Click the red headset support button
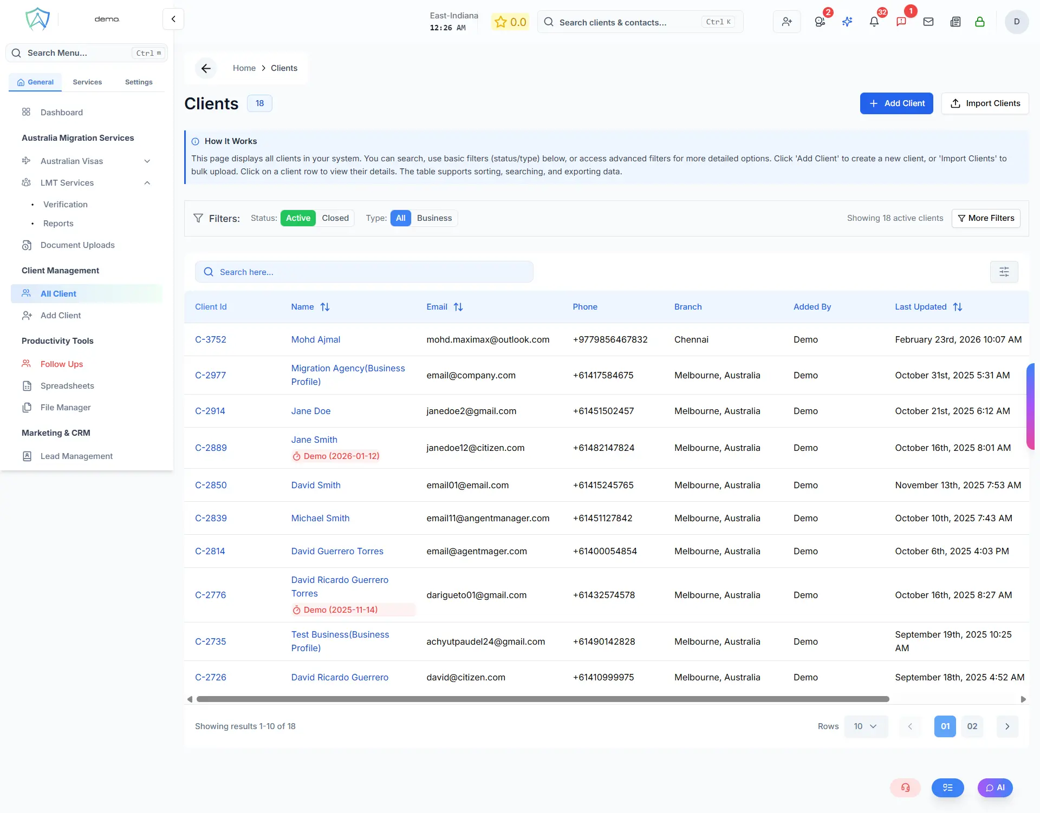The height and width of the screenshot is (813, 1040). pos(905,788)
